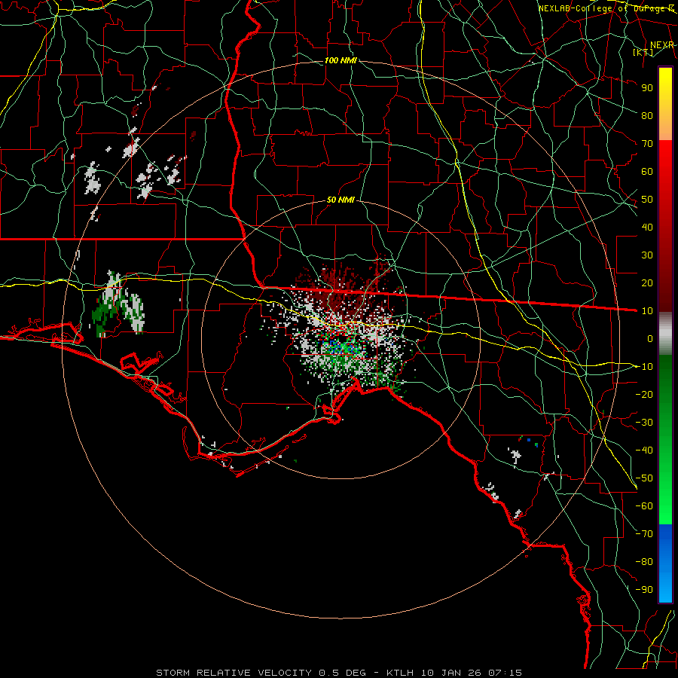Click the "0" label on velocity scale
Image resolution: width=678 pixels, height=678 pixels.
point(650,338)
